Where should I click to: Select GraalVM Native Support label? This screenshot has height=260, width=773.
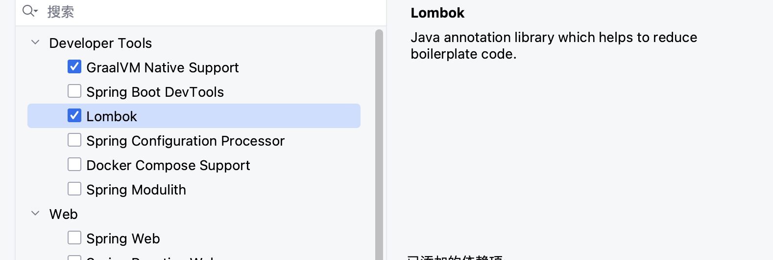click(x=163, y=67)
